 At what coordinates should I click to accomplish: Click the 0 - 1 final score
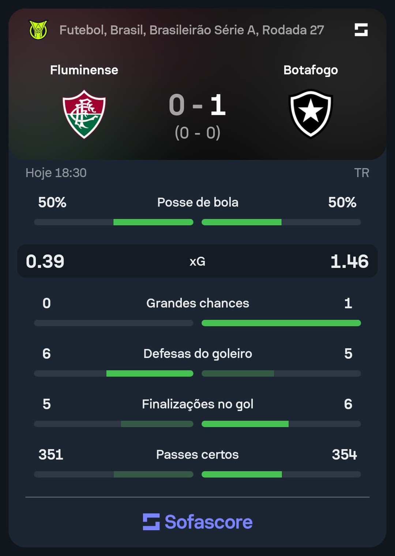pos(197,105)
